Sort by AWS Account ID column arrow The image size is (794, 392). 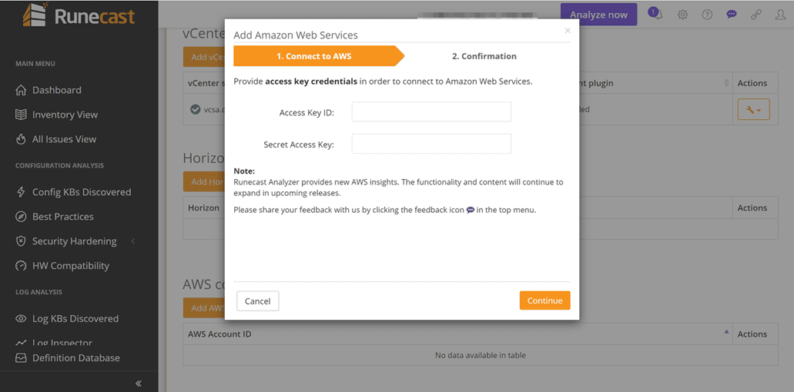click(x=727, y=332)
